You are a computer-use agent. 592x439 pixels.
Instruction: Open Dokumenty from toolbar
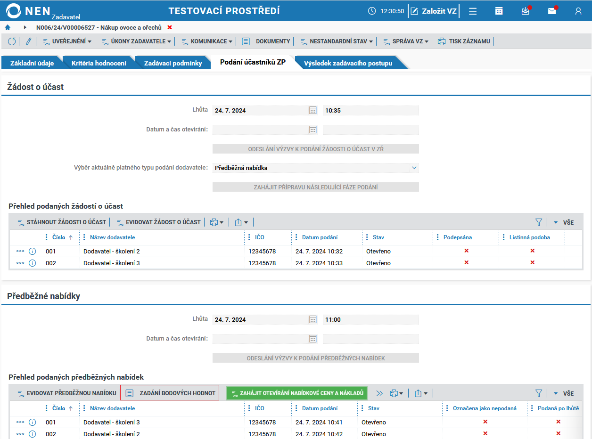[x=266, y=41]
